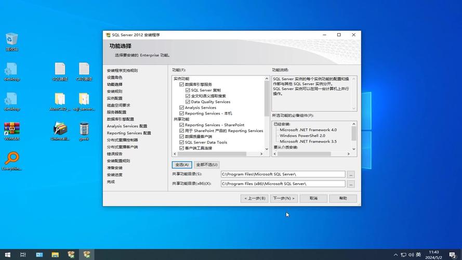Click the 安装程序支持规则 step in sidebar
The image size is (462, 260).
tap(122, 70)
